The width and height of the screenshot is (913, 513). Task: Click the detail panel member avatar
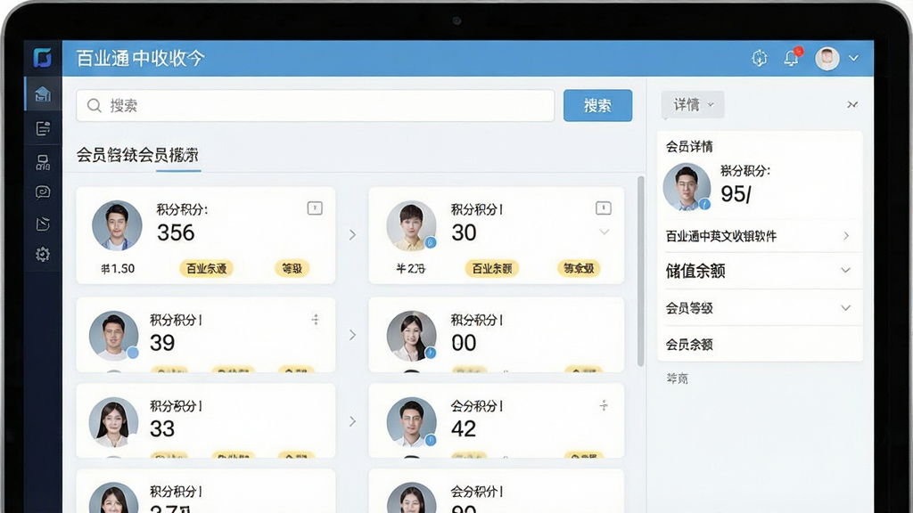(687, 187)
